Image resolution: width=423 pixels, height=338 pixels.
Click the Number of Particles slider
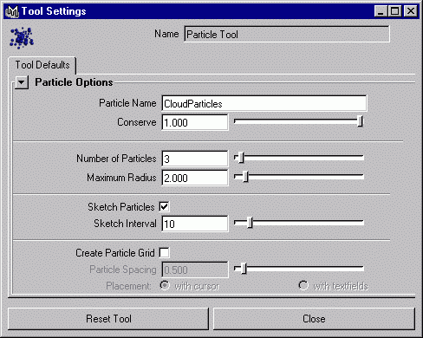coord(299,158)
